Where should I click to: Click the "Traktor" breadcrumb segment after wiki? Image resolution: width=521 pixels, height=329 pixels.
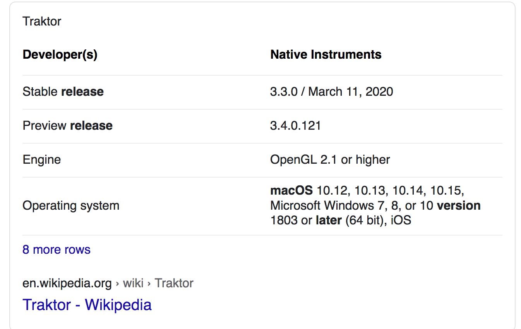(174, 283)
